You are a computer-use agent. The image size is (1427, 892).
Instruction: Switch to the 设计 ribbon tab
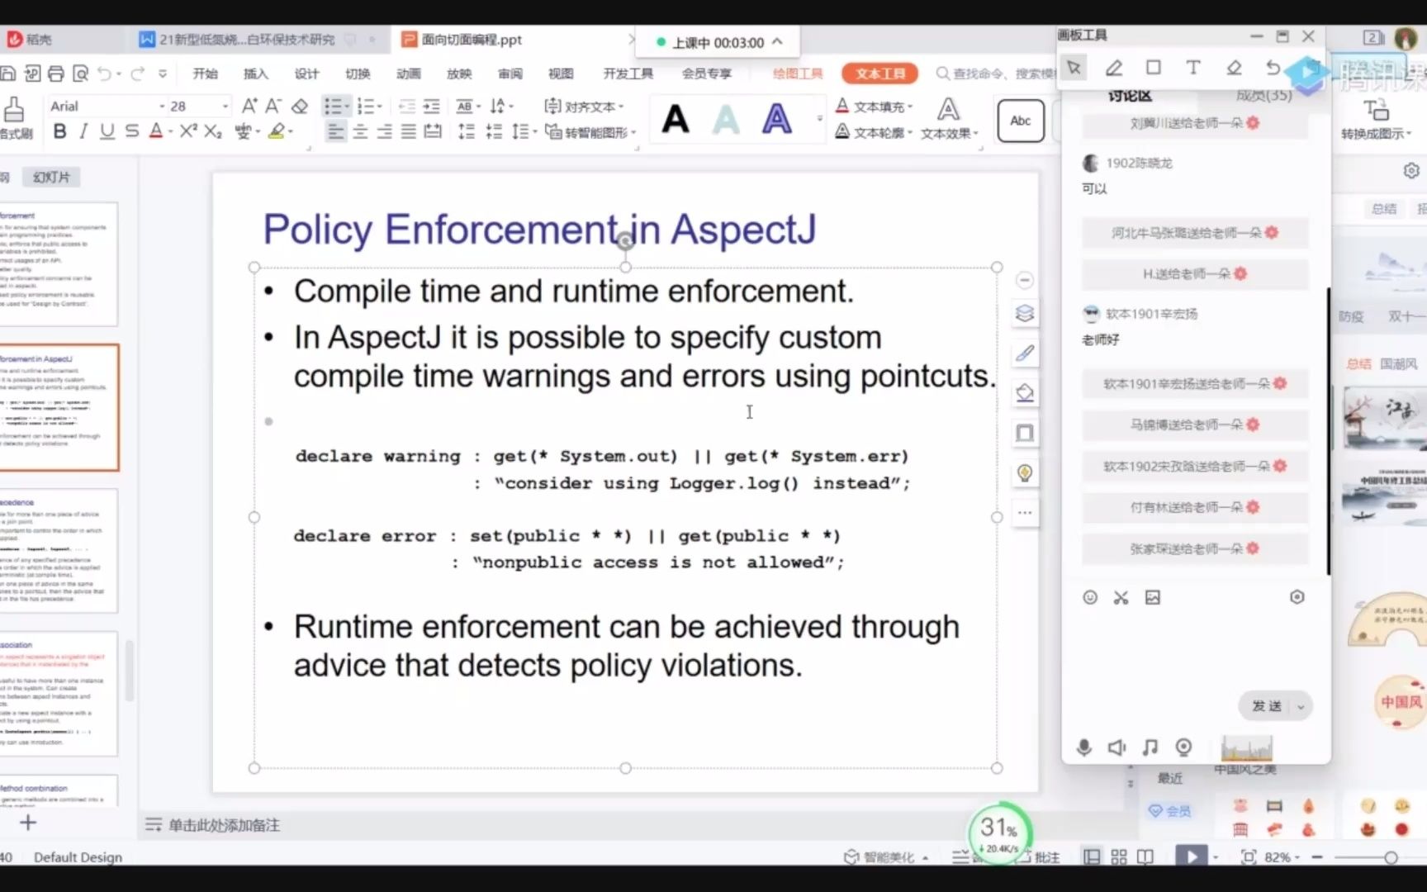[x=306, y=74]
